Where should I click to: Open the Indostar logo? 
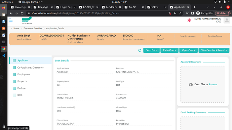click(x=27, y=20)
